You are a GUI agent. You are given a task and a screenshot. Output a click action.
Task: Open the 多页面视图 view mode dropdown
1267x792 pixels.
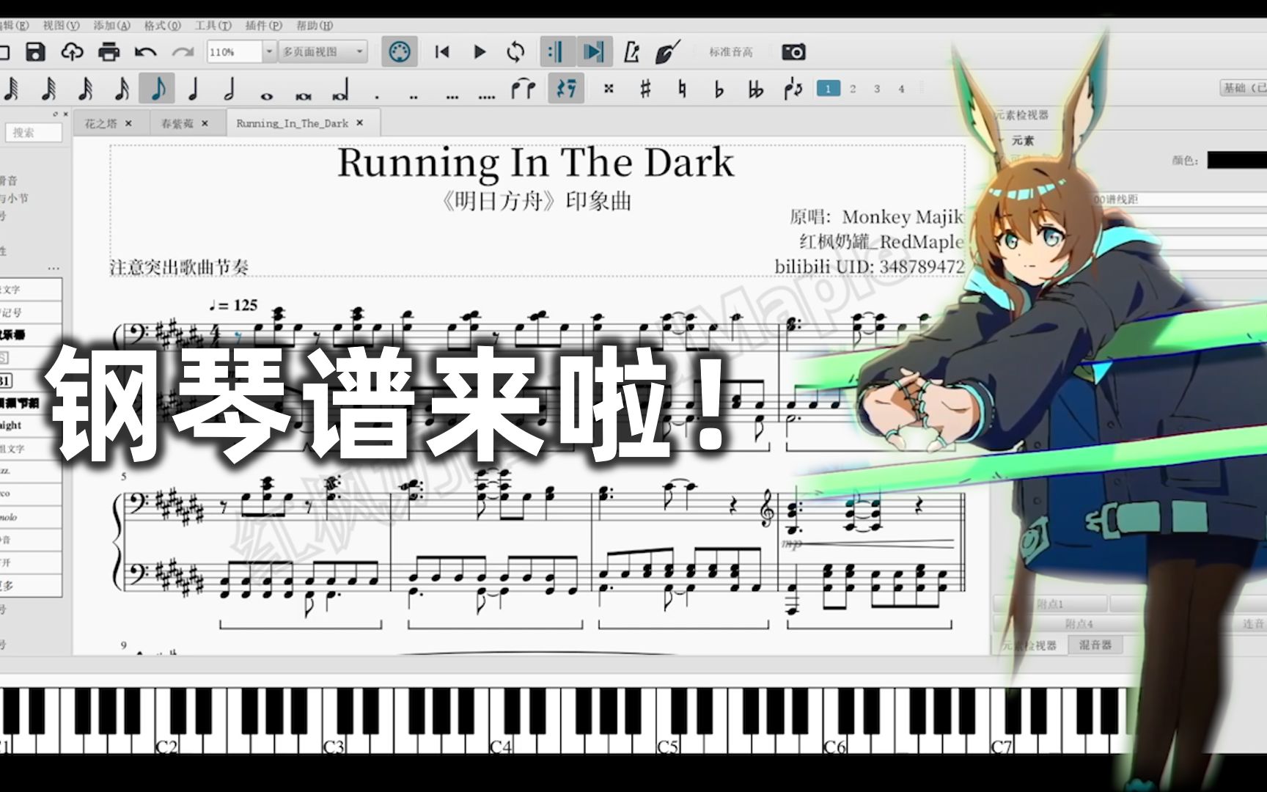click(323, 52)
